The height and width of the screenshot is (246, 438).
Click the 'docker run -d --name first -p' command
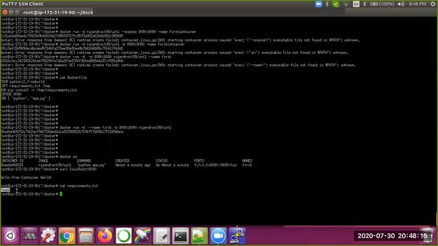tap(116, 128)
